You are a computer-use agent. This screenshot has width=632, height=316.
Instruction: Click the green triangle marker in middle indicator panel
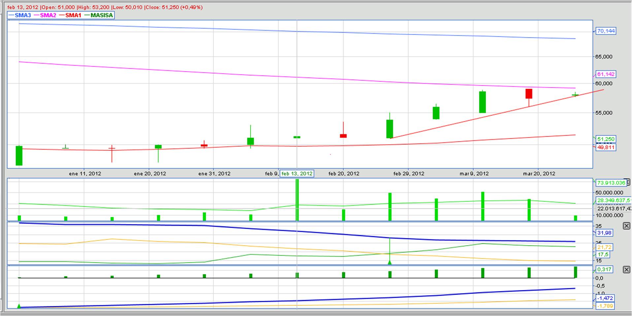click(x=390, y=262)
